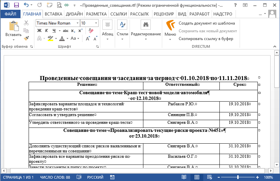Expand the Абзац paragraph group
This screenshot has width=280, height=181.
[x=107, y=30]
